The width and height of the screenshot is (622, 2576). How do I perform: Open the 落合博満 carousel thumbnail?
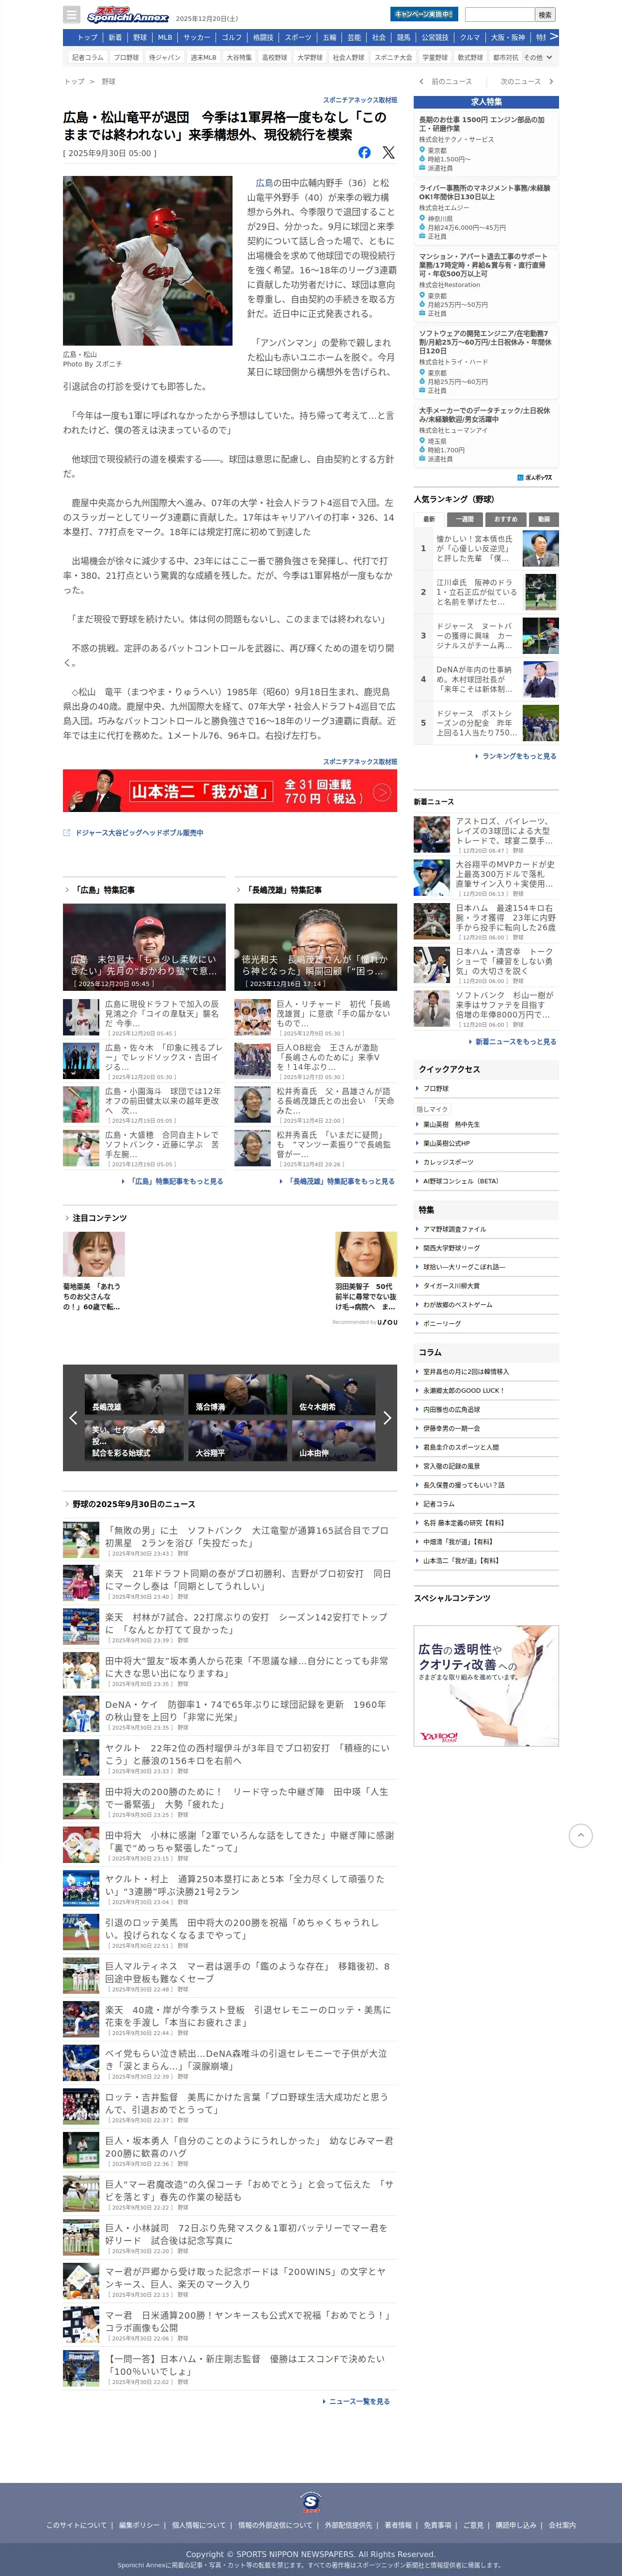pyautogui.click(x=237, y=1394)
